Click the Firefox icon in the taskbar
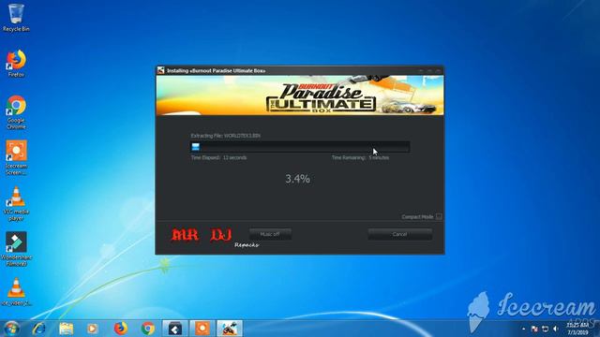 pos(121,329)
